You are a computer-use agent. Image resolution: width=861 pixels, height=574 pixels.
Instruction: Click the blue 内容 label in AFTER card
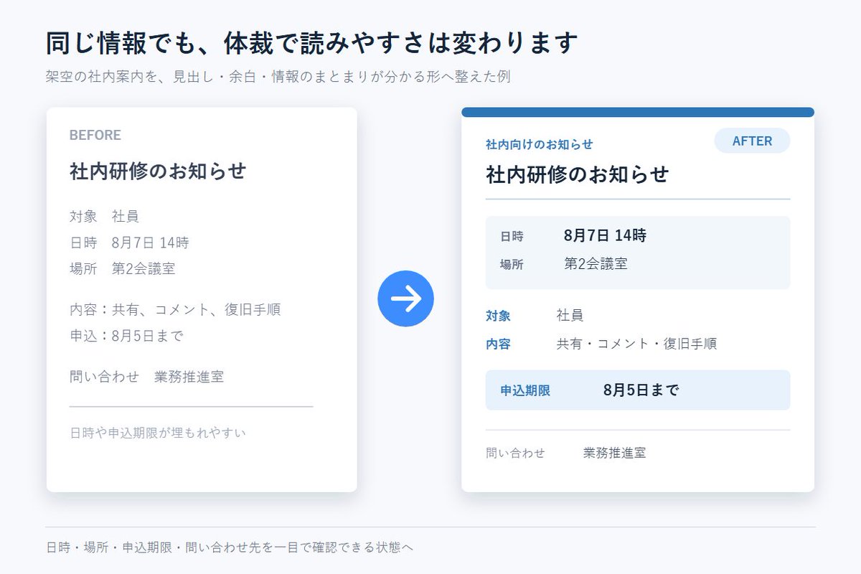coord(498,344)
